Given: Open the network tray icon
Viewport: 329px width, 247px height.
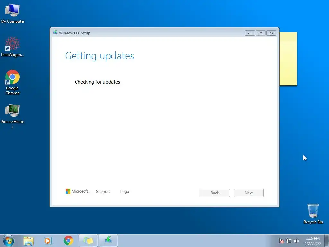Looking at the screenshot, I should tap(289, 241).
